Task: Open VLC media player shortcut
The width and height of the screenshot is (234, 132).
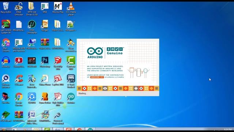Action: click(x=71, y=9)
